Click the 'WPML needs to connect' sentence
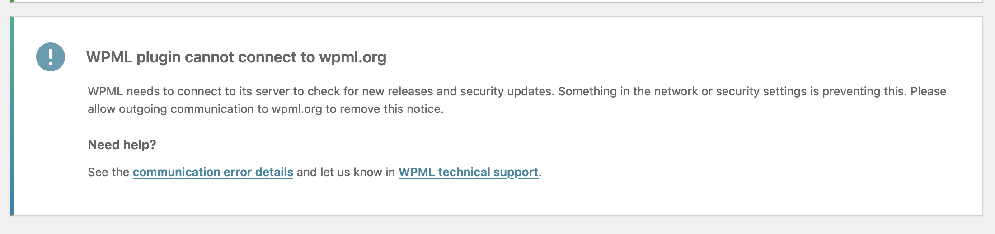Viewport: 995px width, 234px height. (x=321, y=91)
